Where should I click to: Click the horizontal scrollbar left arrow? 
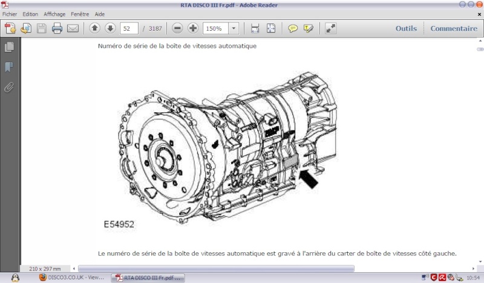tap(74, 269)
